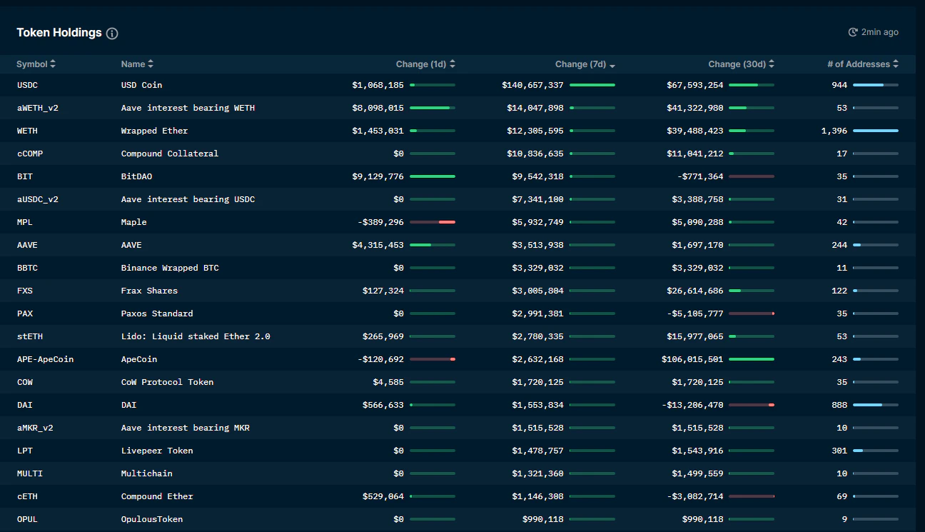Sort table by # of Addresses header
This screenshot has height=532, width=925.
[x=858, y=64]
